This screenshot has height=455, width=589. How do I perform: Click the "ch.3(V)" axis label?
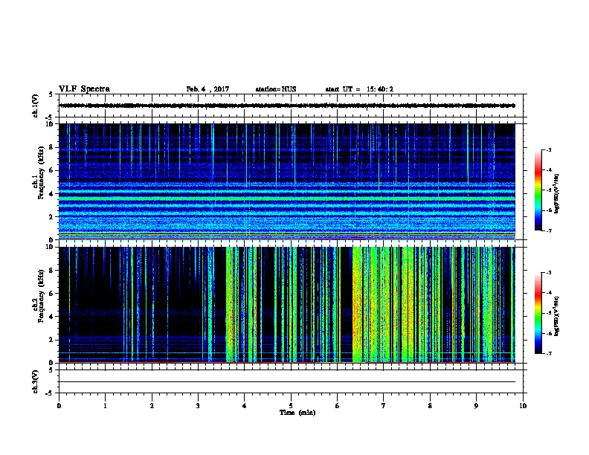click(35, 381)
